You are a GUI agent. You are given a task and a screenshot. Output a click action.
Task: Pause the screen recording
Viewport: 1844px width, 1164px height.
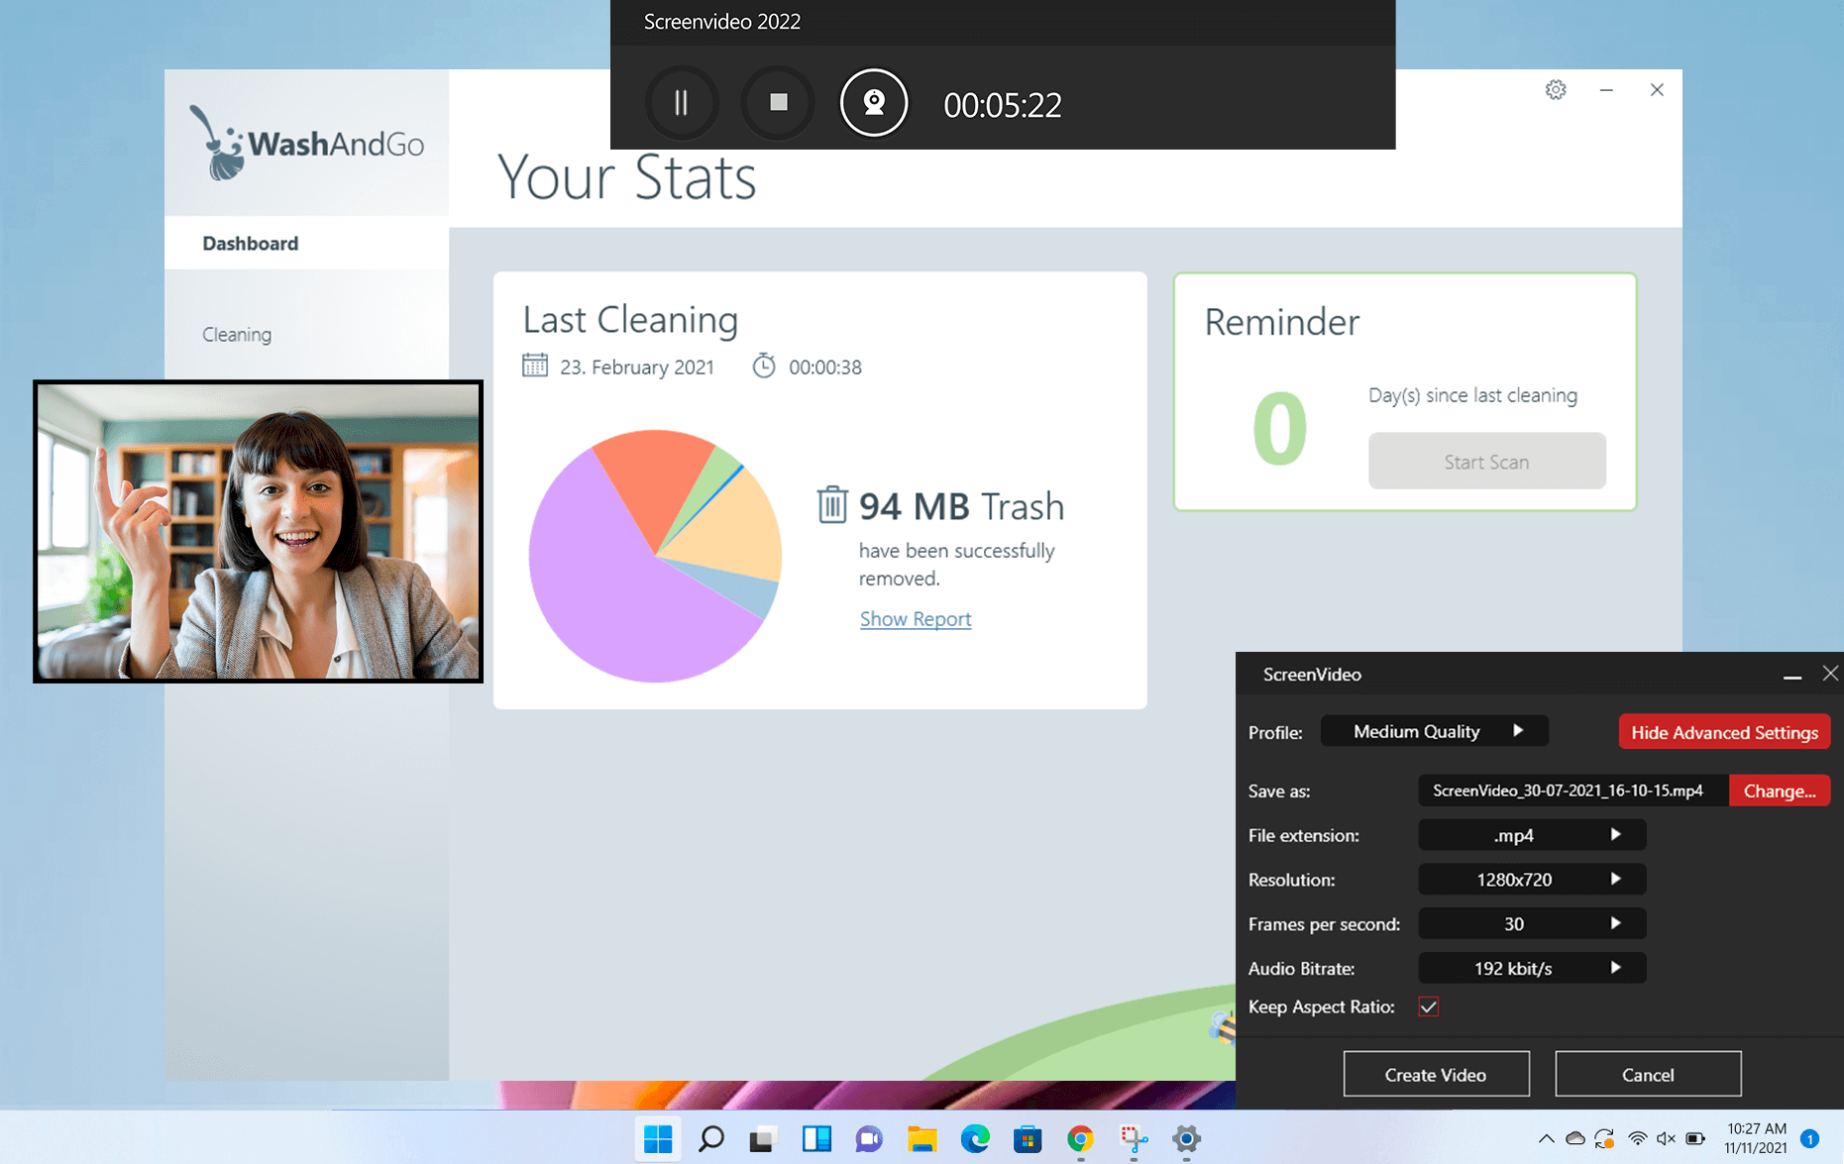tap(681, 103)
